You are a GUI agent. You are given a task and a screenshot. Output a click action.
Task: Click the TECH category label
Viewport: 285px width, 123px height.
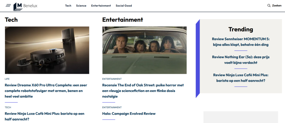click(8, 107)
